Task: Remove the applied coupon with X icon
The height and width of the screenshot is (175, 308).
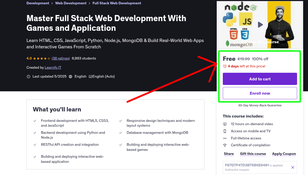Action: (x=293, y=167)
